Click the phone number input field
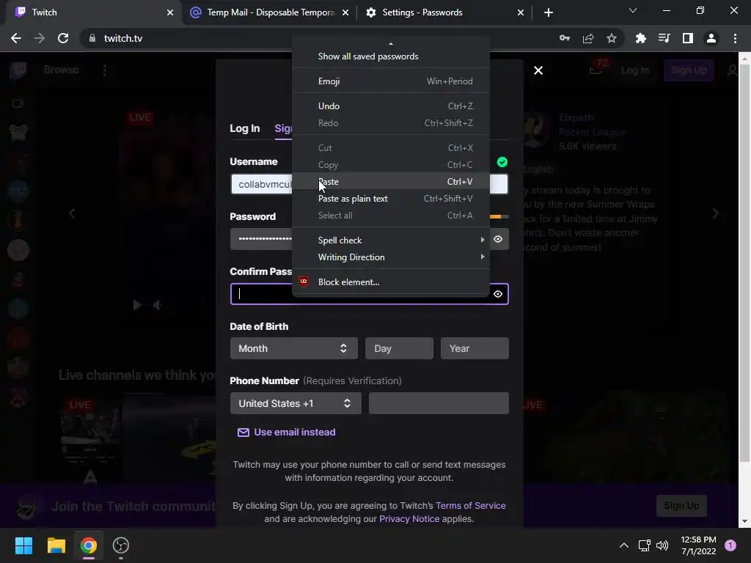 click(439, 403)
